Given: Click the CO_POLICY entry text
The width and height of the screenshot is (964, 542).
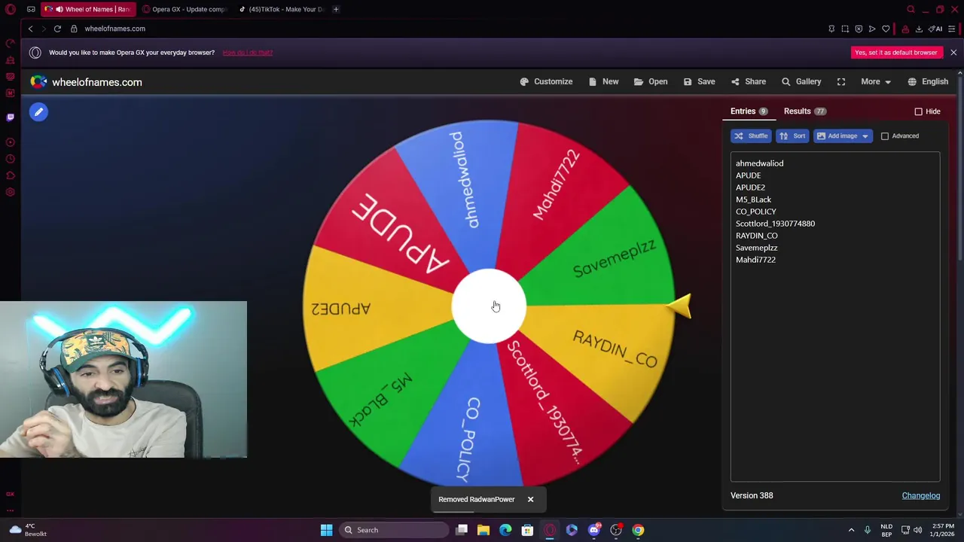Looking at the screenshot, I should [x=755, y=212].
